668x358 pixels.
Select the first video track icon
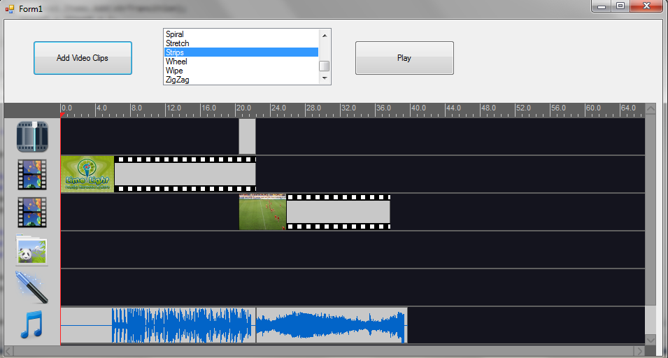pos(32,174)
